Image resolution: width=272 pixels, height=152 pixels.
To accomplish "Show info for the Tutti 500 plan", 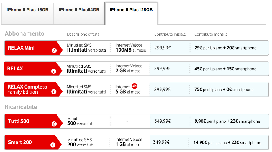I will click(x=54, y=124).
